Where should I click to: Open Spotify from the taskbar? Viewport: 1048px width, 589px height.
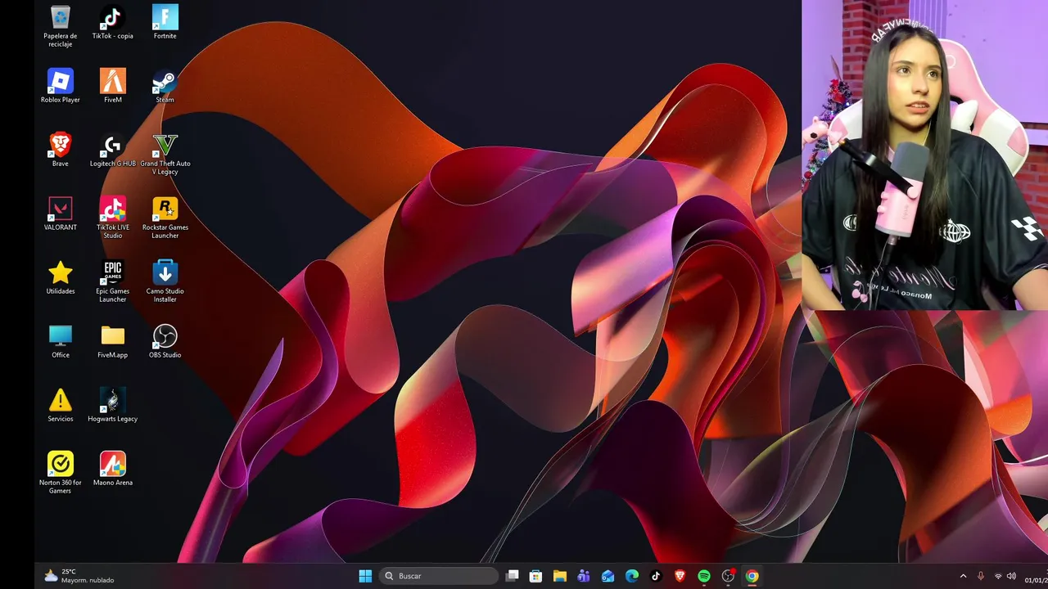704,576
